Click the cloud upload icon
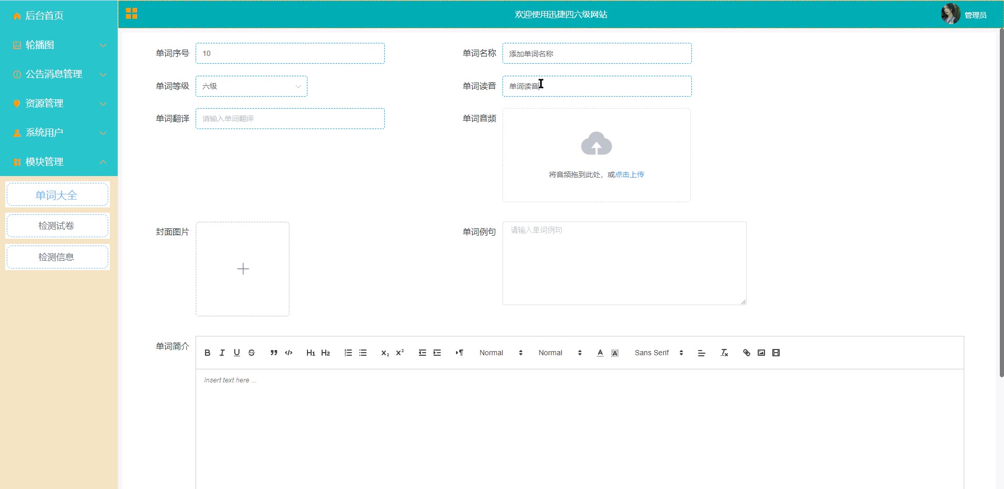Viewport: 1004px width, 489px height. [597, 143]
